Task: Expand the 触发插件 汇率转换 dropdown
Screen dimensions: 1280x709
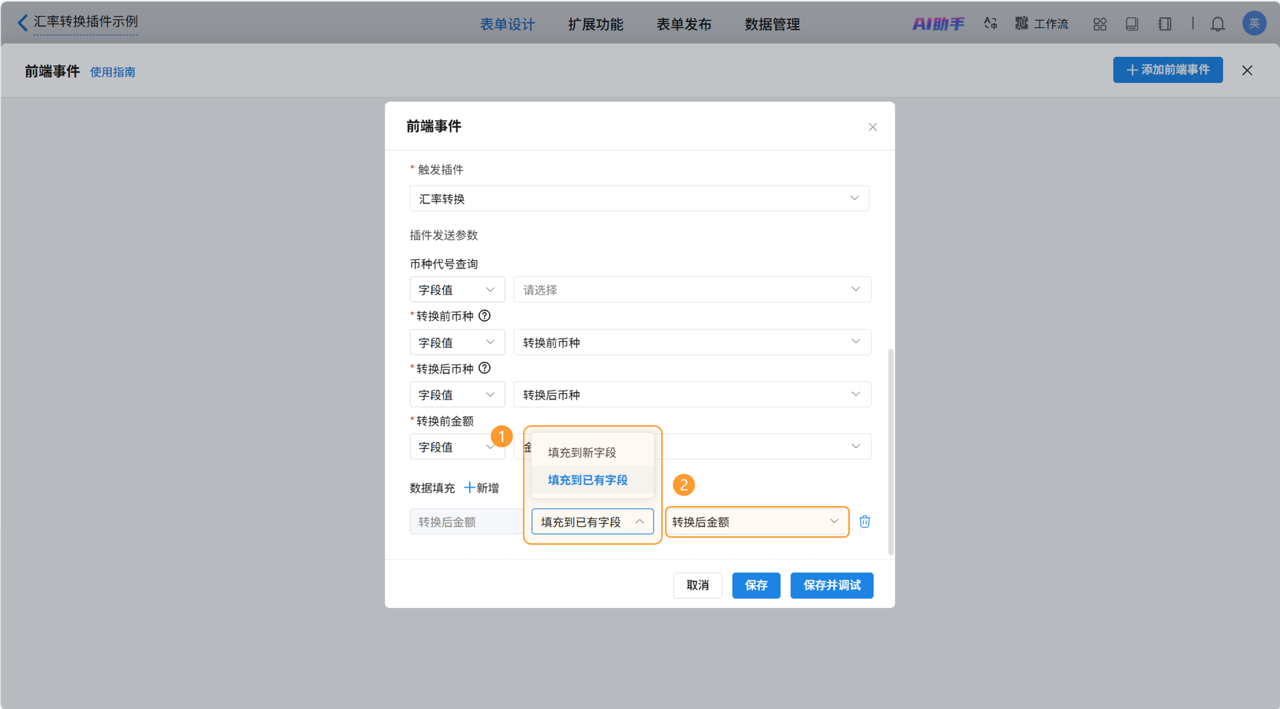Action: pos(639,199)
